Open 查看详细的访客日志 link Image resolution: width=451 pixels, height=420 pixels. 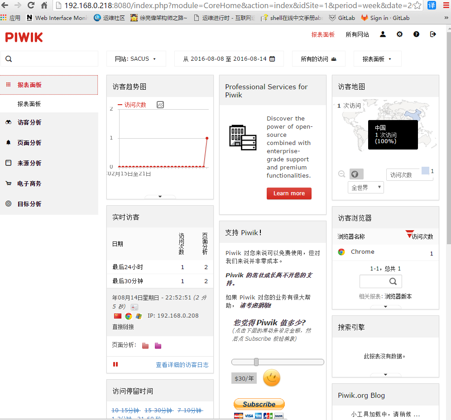182,365
